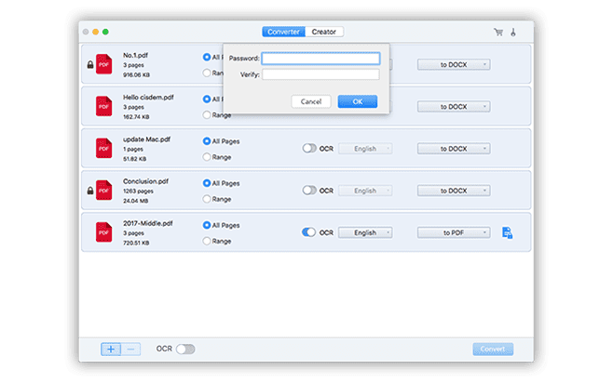Click the PDF icon of Hello cisdem.pdf
This screenshot has height=383, width=613.
tap(104, 106)
